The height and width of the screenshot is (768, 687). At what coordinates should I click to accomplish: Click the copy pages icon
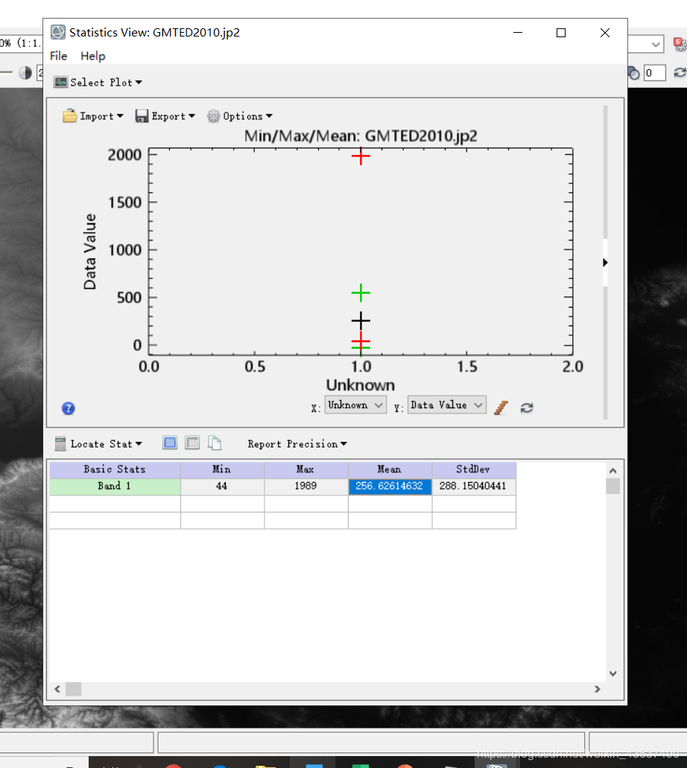pyautogui.click(x=215, y=443)
